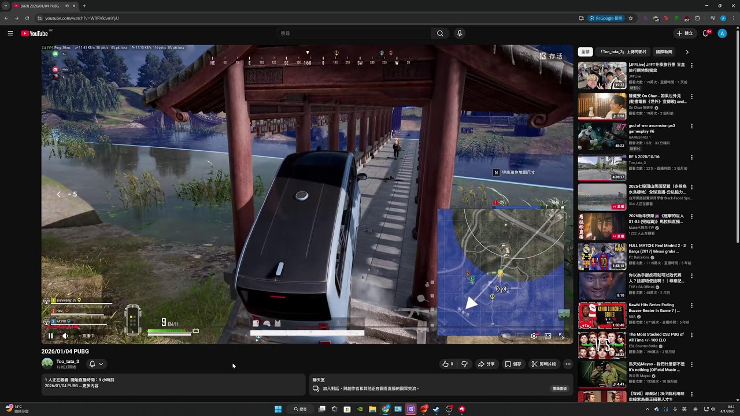Open the weather widget on taskbar
This screenshot has width=740, height=416.
coord(17,409)
